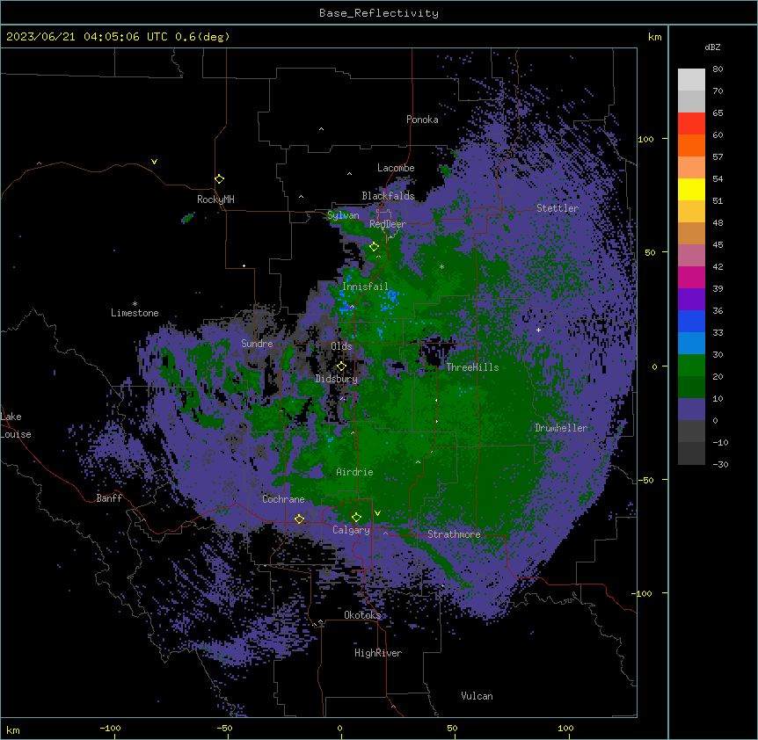Screen dimensions: 758x740
Task: Click the 0.6(deg) elevation angle text
Action: 202,37
